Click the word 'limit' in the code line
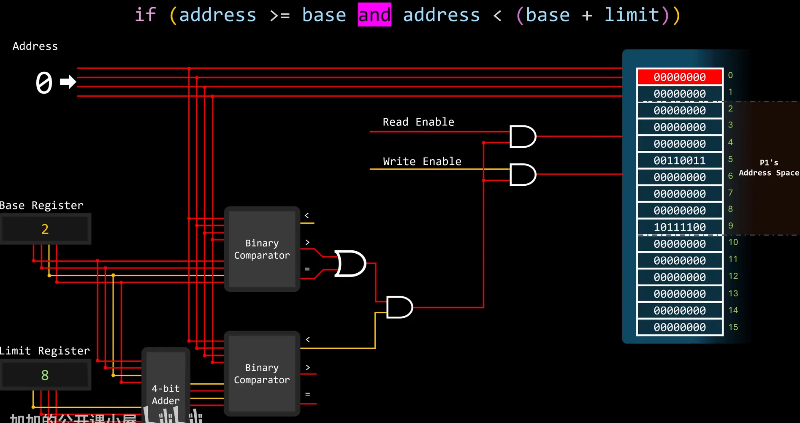The image size is (800, 423). click(x=632, y=15)
